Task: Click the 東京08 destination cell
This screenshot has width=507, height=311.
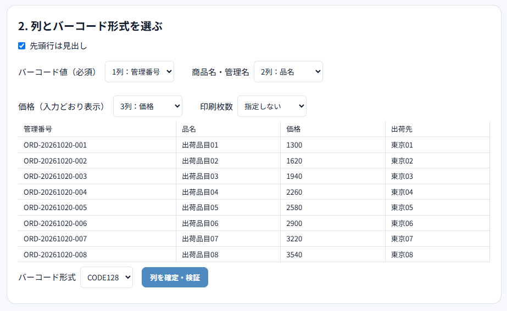Action: click(437, 255)
